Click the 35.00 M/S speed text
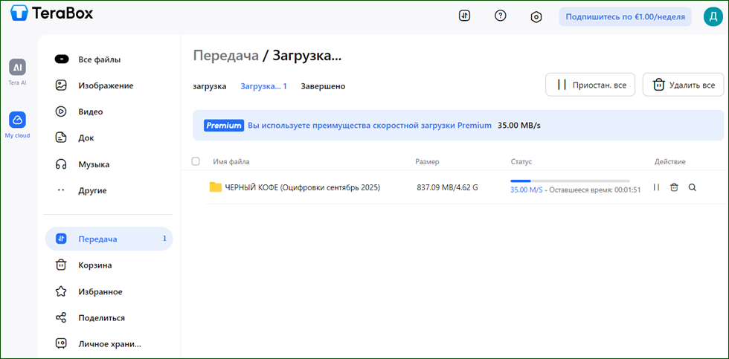Viewport: 729px width, 359px height. 527,190
